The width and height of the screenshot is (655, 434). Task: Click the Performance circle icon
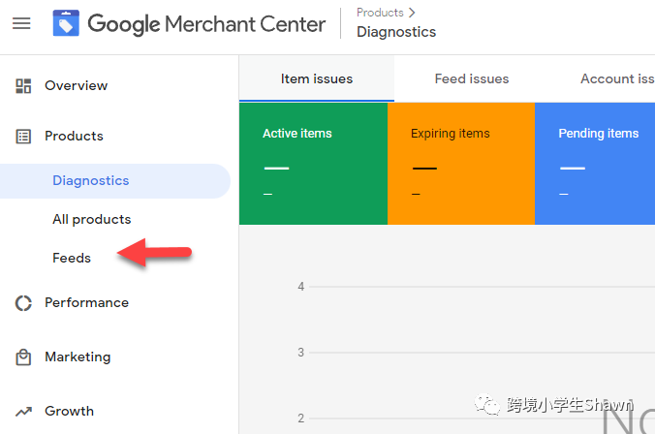(x=24, y=303)
